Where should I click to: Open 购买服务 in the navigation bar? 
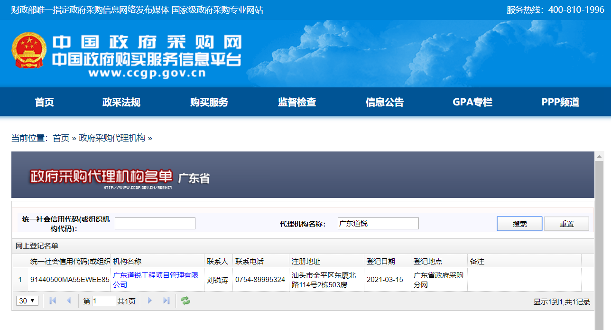(209, 102)
